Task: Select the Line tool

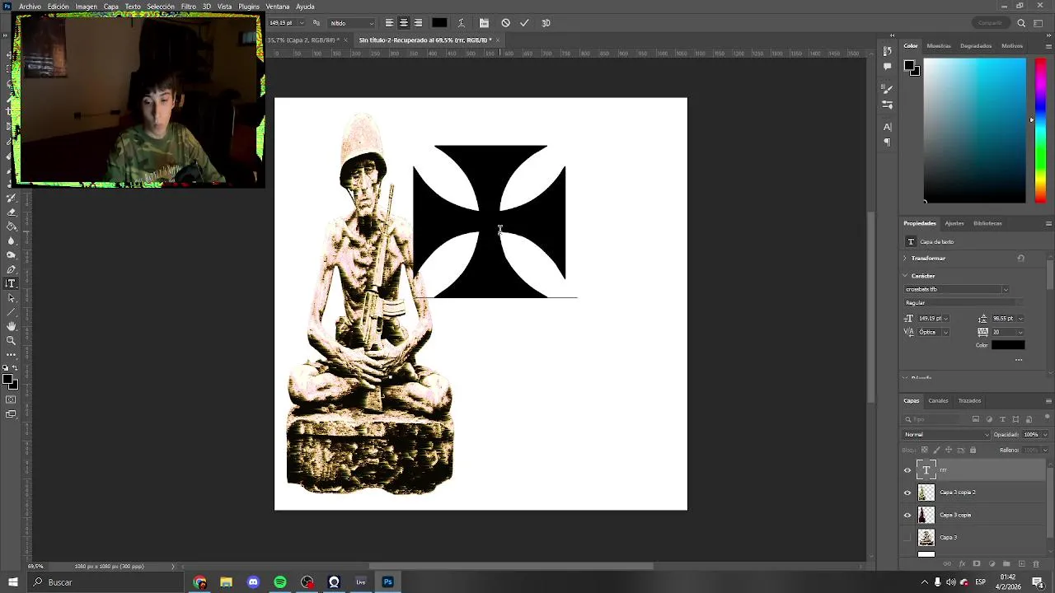Action: click(12, 312)
